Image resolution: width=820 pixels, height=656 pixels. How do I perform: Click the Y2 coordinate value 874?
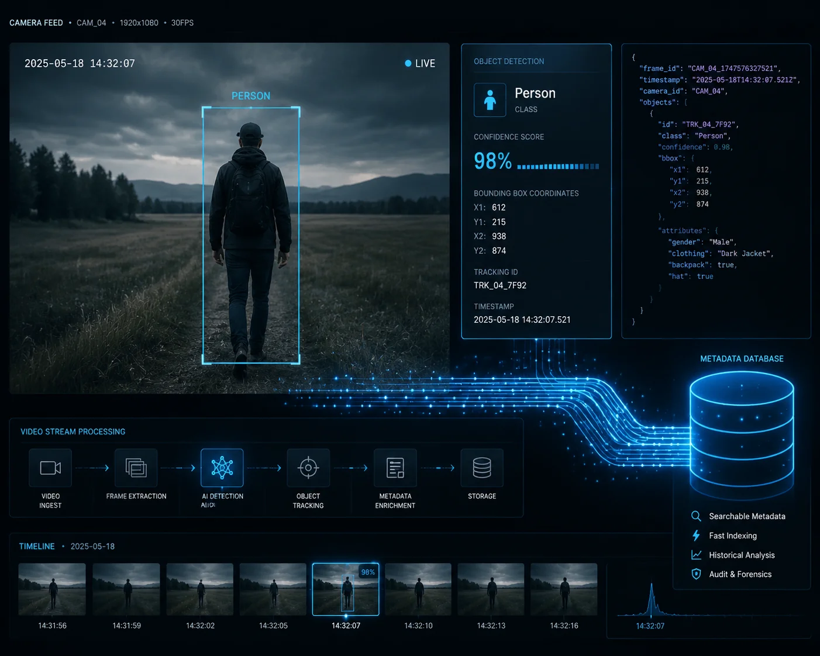[499, 251]
